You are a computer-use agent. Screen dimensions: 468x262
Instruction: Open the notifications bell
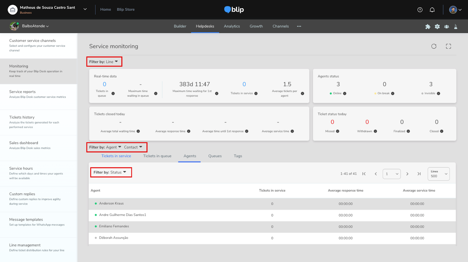[x=432, y=10]
